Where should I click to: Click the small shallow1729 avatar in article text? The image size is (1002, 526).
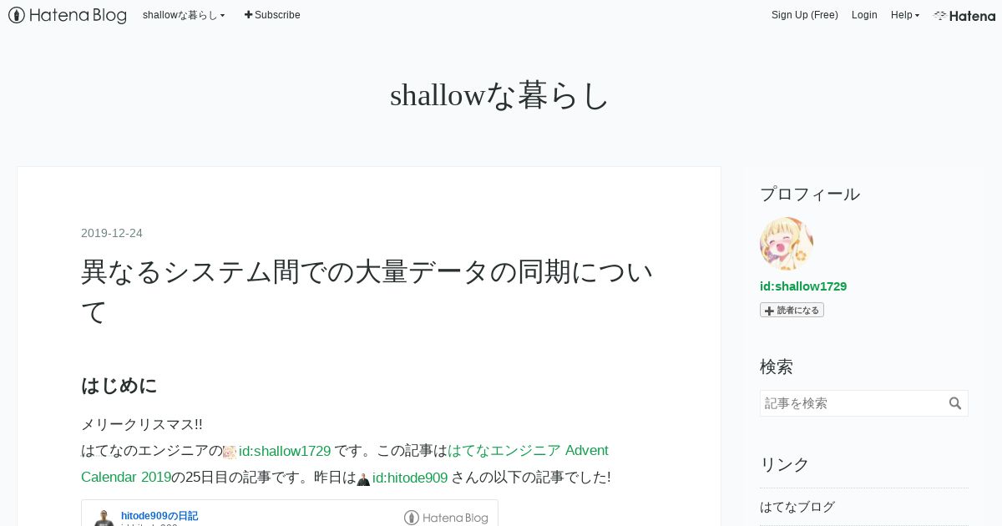coord(230,452)
